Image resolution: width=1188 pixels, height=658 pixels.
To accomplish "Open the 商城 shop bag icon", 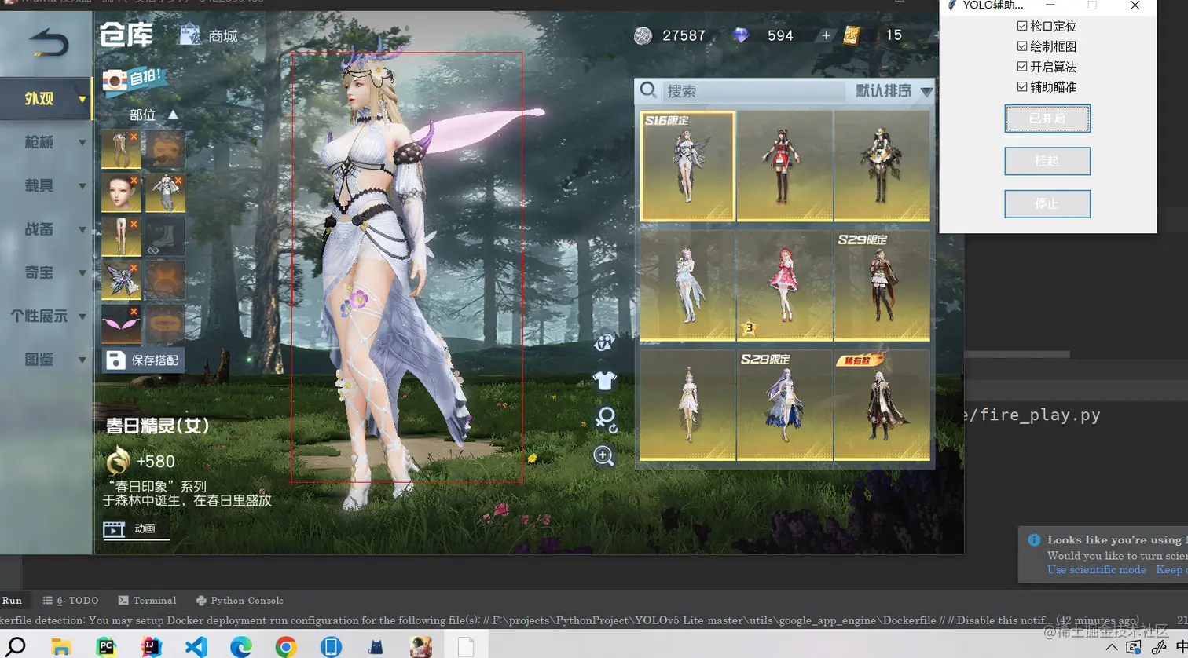I will [x=189, y=35].
